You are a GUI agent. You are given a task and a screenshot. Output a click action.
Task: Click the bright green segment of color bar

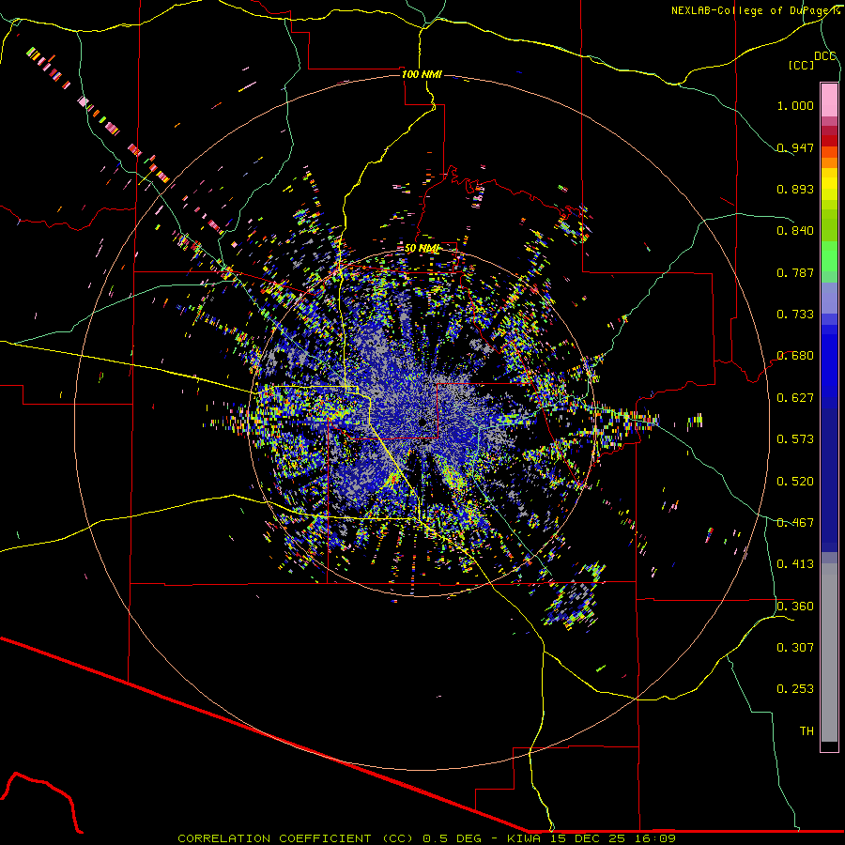[x=829, y=256]
